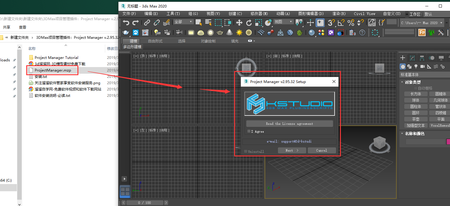The width and height of the screenshot is (450, 206).
Task: Click the teapot Render icon
Action: pyautogui.click(x=126, y=32)
